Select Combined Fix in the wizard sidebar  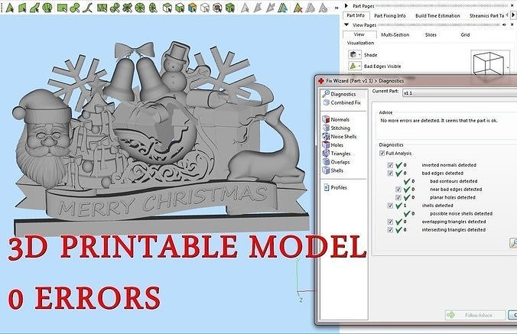tap(342, 102)
